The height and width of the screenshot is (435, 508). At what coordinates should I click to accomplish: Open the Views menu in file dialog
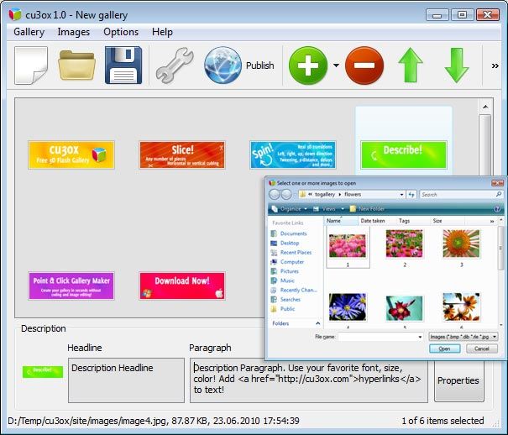pyautogui.click(x=328, y=209)
